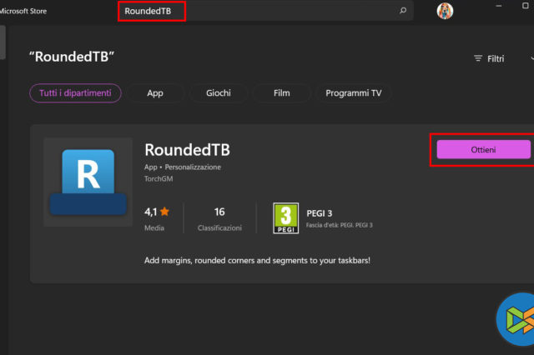Switch to the Film filter tab
This screenshot has height=355, width=534.
click(282, 92)
